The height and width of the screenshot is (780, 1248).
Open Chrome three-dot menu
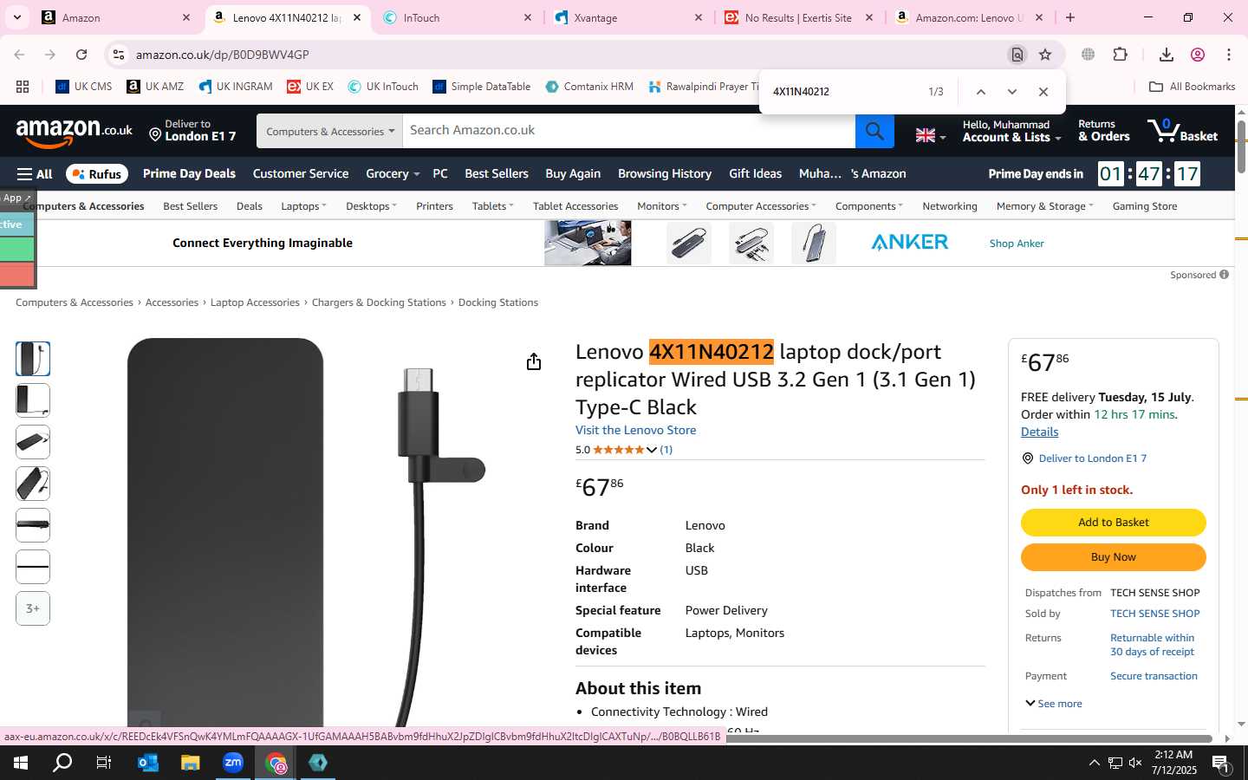(x=1229, y=55)
